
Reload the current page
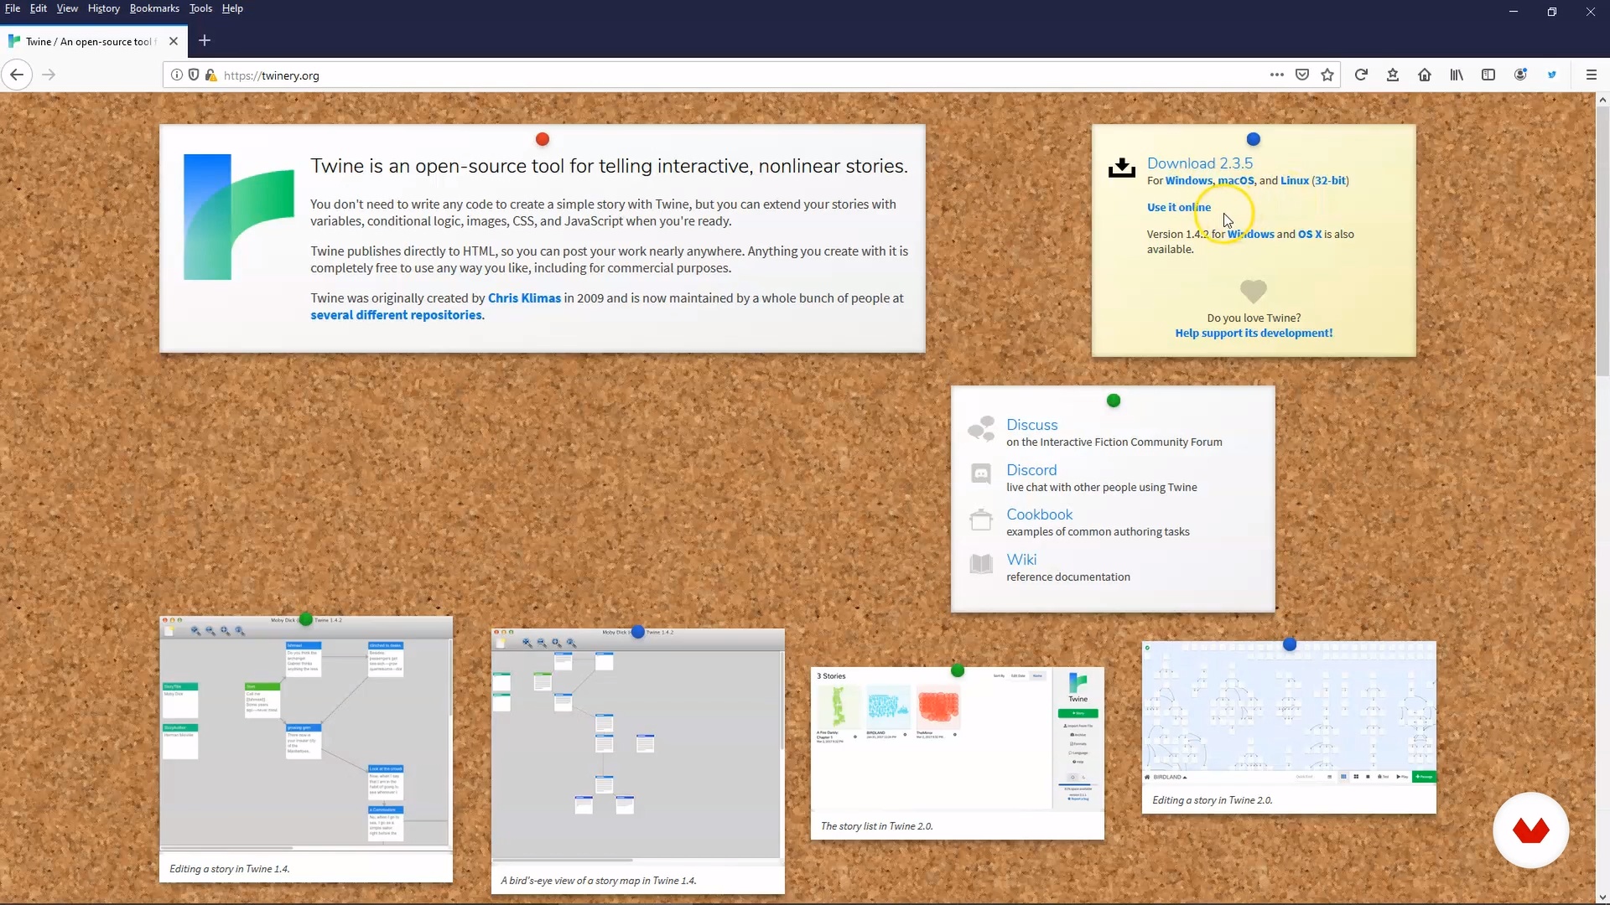click(1361, 75)
